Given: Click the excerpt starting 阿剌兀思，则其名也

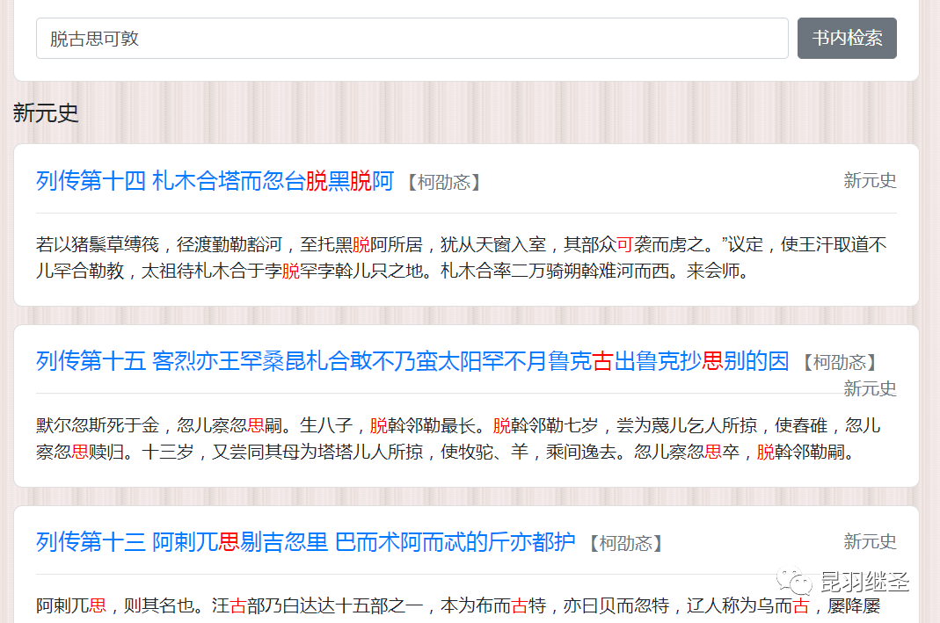Looking at the screenshot, I should coord(459,605).
